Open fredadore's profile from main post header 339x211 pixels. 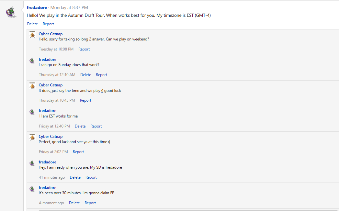point(37,7)
